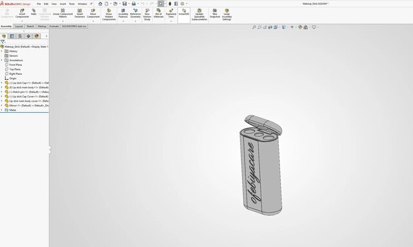Expand Insert Components dropdown arrow
413x247 pixels.
(22, 21)
